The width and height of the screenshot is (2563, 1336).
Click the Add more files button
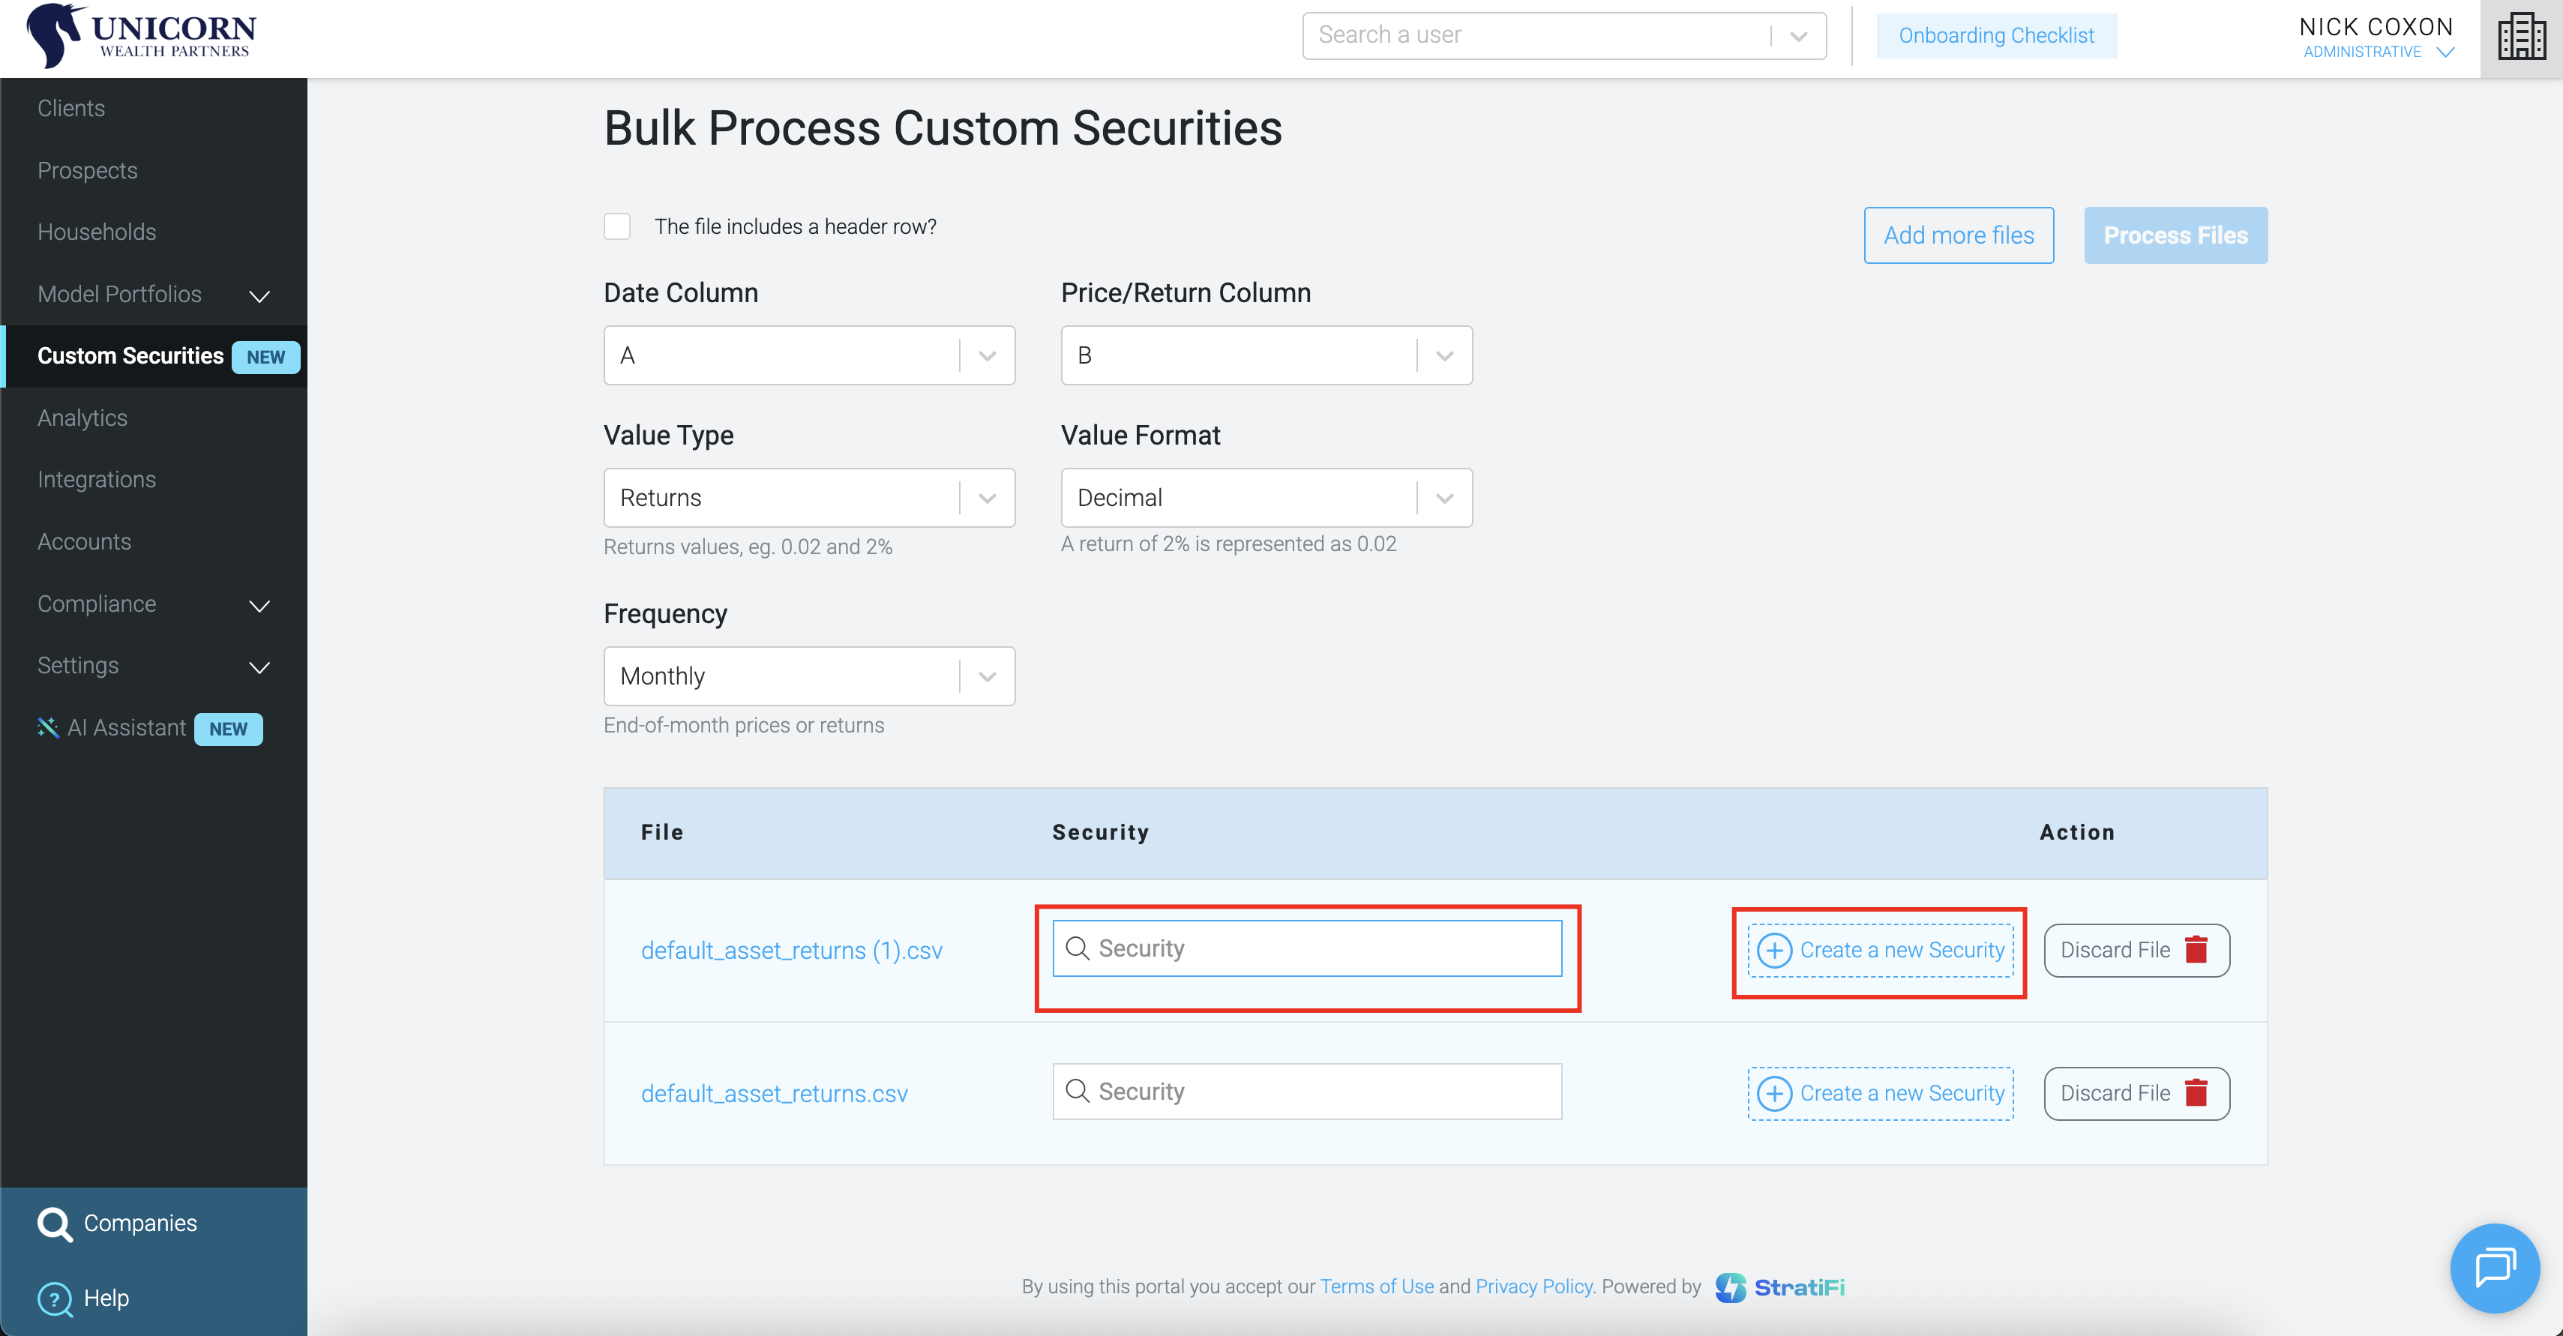pos(1958,235)
